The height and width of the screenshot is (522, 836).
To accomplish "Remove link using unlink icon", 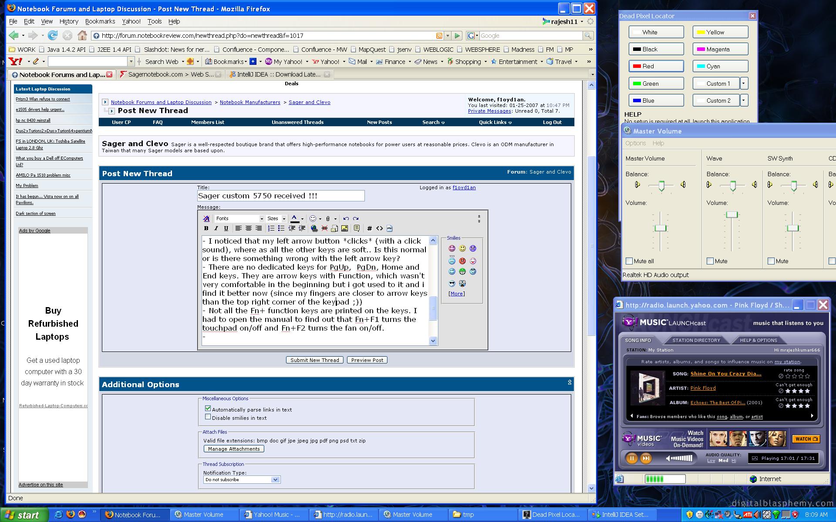I will click(x=324, y=228).
